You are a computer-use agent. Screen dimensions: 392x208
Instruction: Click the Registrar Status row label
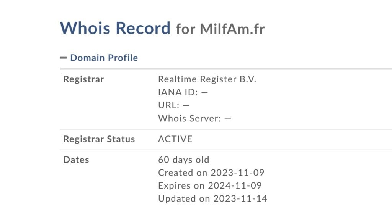(x=99, y=139)
